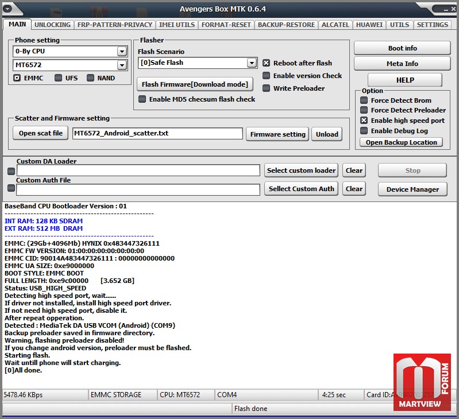Click the Boot info button

pos(402,48)
